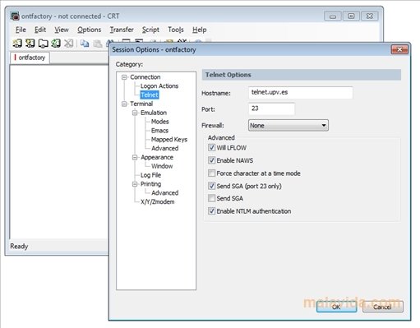Open the Transfer menu
420x328 pixels.
tap(122, 30)
